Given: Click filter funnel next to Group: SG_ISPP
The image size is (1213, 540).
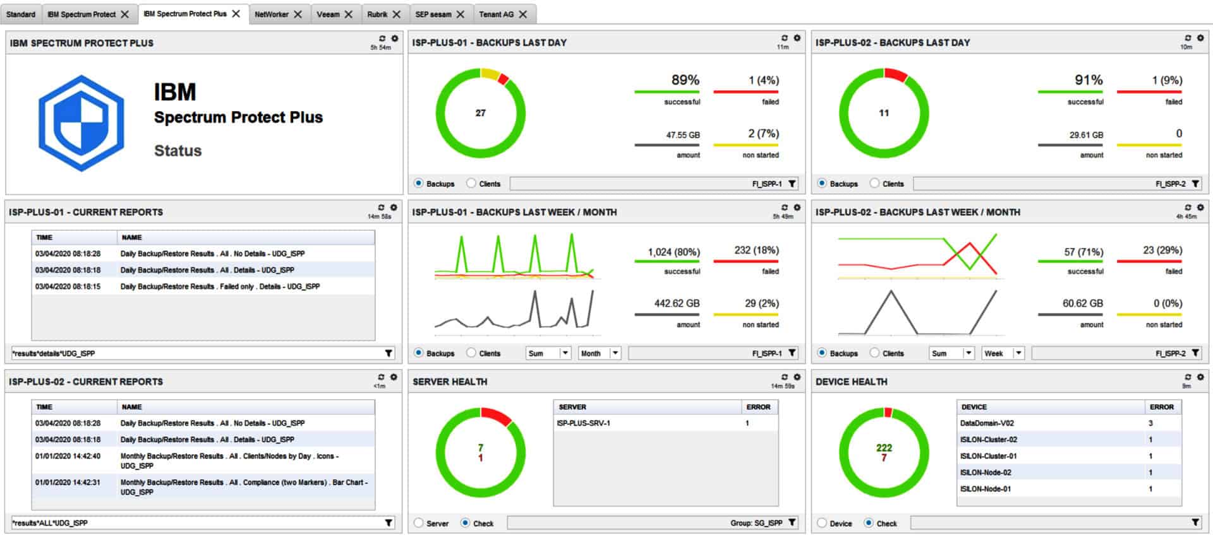Looking at the screenshot, I should [x=792, y=522].
